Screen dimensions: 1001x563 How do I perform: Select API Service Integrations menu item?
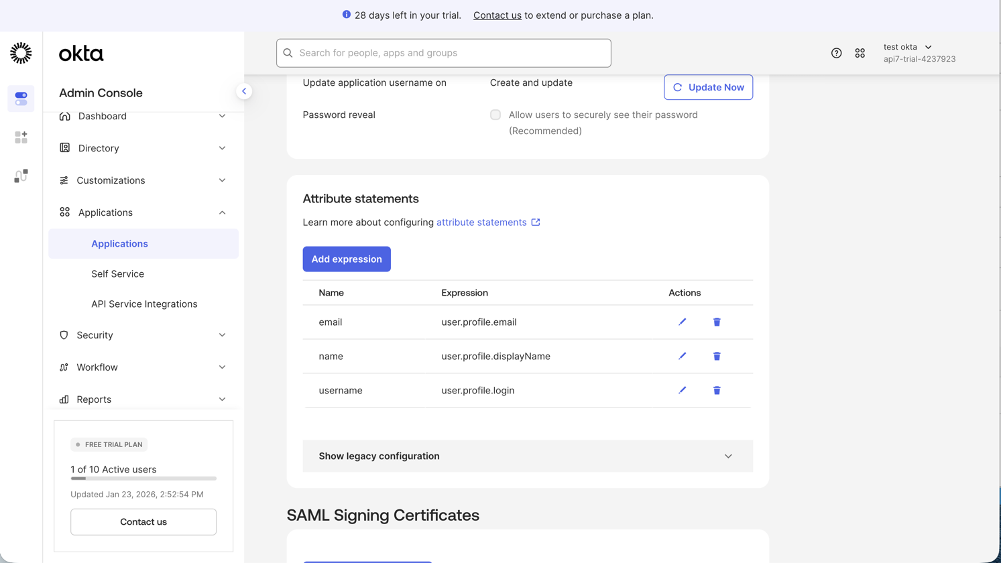pos(144,304)
